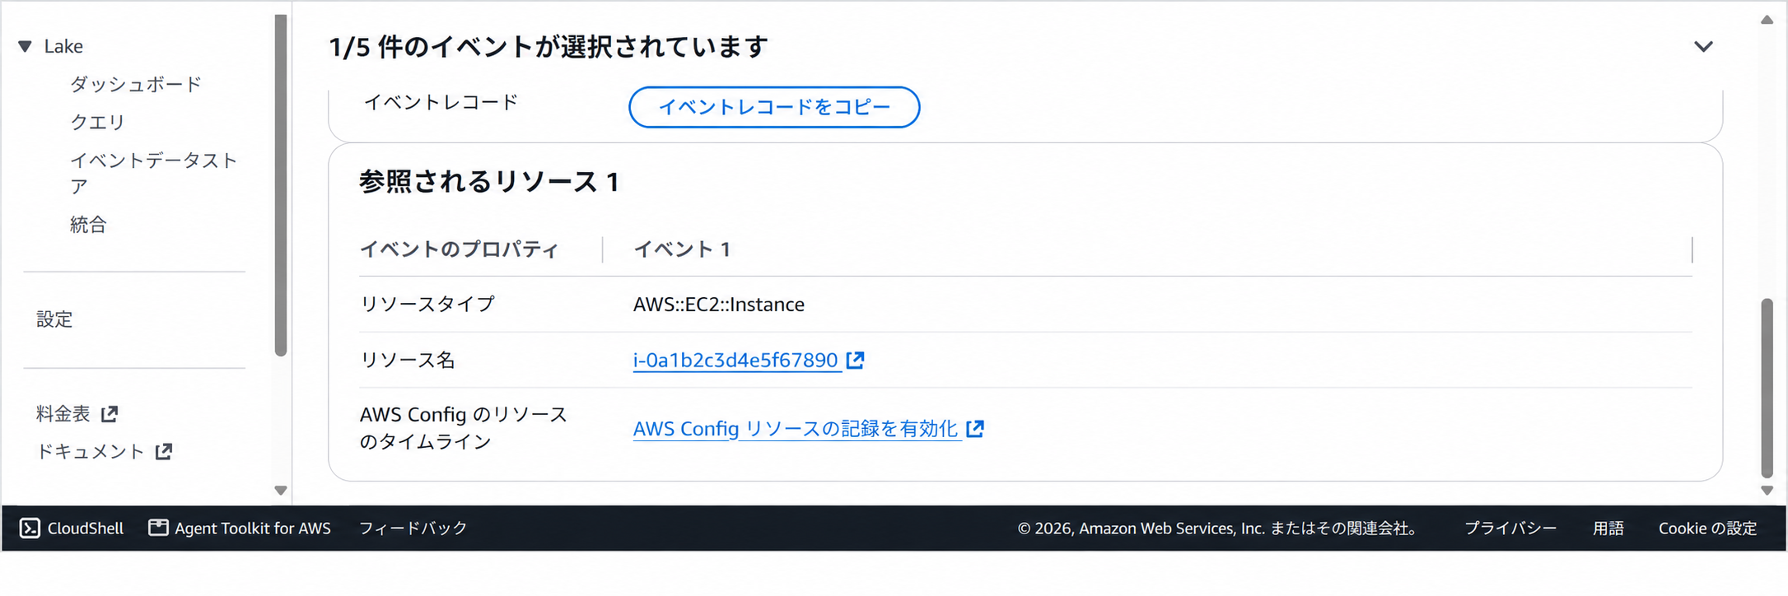Click the main panel vertical scrollbar thumb
The height and width of the screenshot is (596, 1788).
tap(1767, 388)
